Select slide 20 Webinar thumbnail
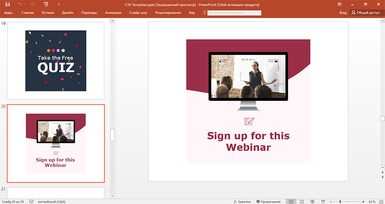This screenshot has width=385, height=204. click(56, 143)
